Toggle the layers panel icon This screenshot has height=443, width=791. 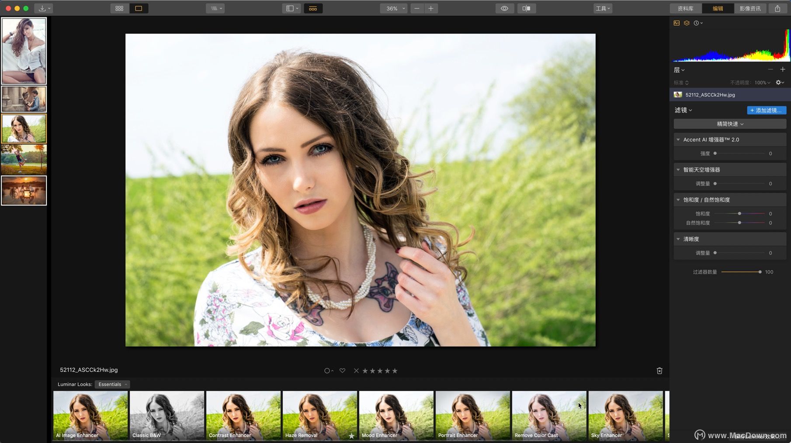click(687, 23)
